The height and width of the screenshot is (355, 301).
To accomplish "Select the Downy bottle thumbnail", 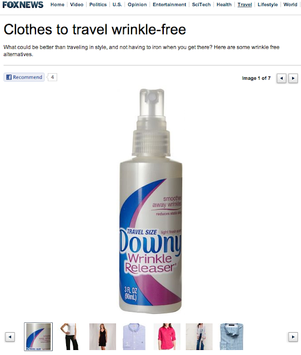I will click(x=38, y=337).
